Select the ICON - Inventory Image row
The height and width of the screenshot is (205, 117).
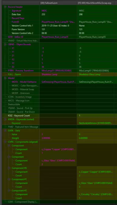(20, 97)
